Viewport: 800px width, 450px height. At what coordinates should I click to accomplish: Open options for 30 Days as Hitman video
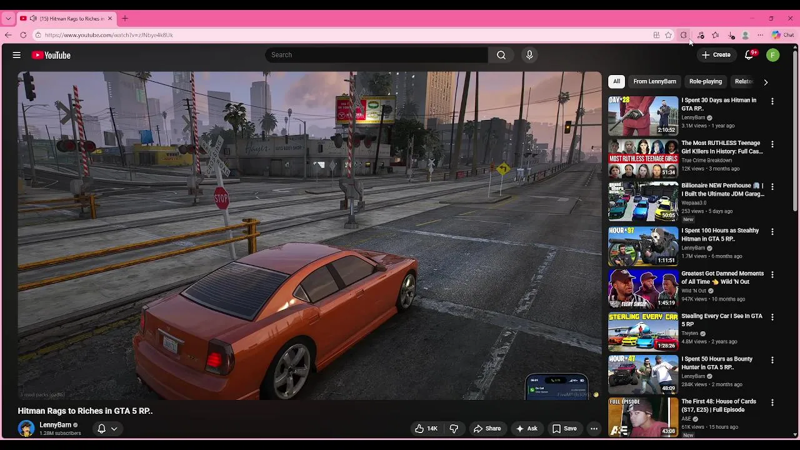[772, 101]
